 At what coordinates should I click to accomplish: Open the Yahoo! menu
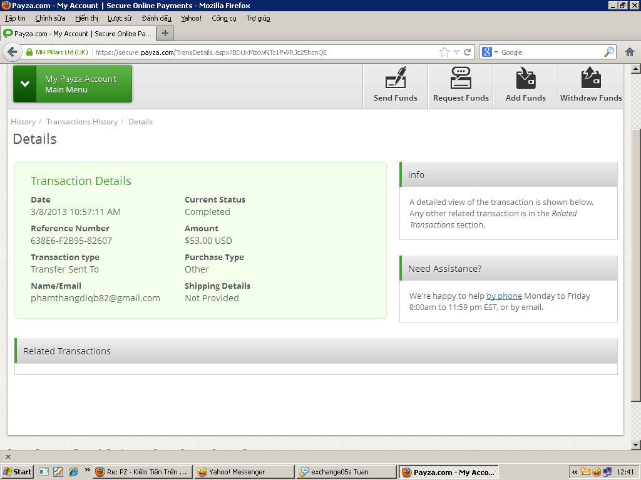192,18
